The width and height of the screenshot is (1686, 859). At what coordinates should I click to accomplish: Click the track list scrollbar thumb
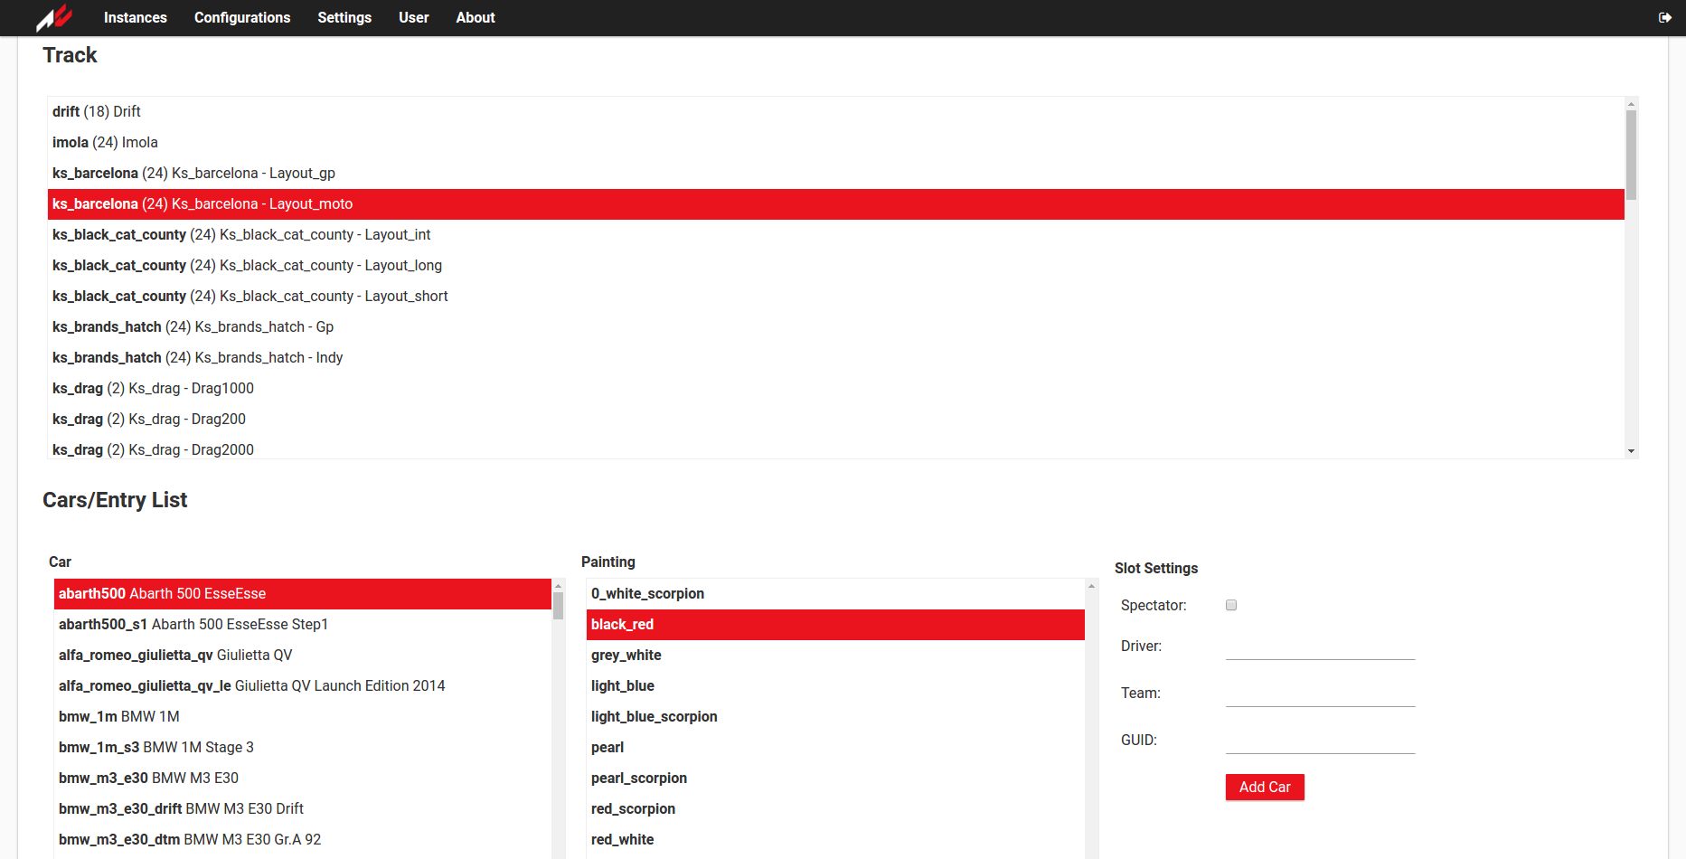[1631, 155]
